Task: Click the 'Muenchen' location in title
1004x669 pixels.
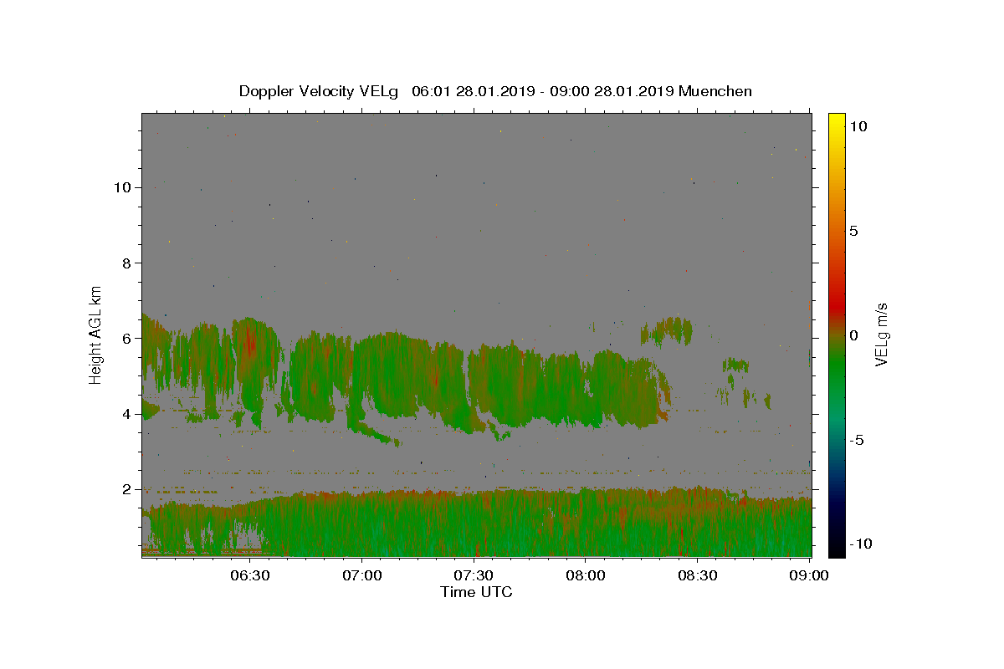Action: coord(715,91)
